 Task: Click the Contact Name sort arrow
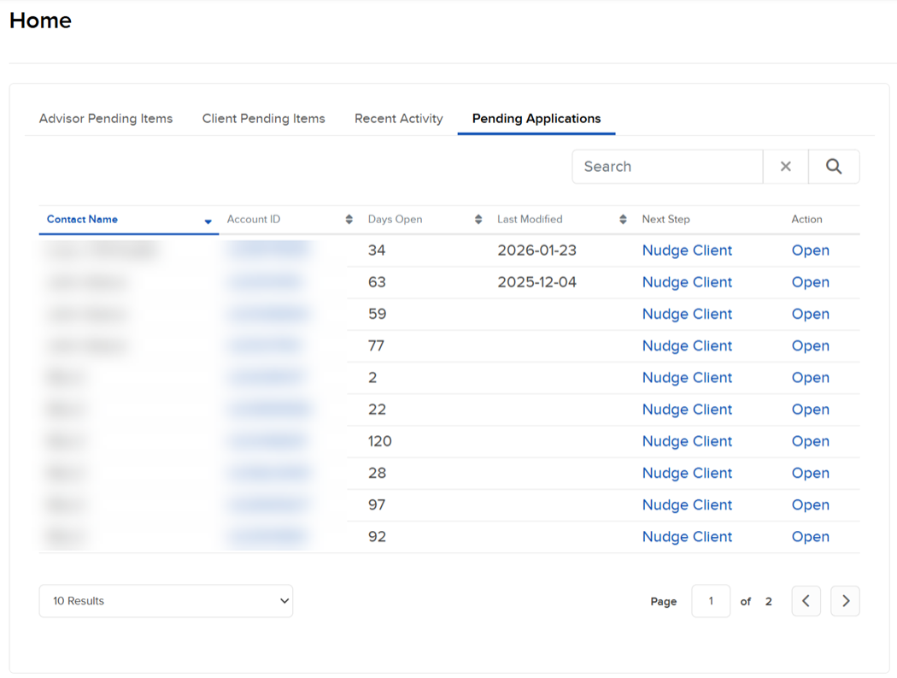pyautogui.click(x=207, y=220)
